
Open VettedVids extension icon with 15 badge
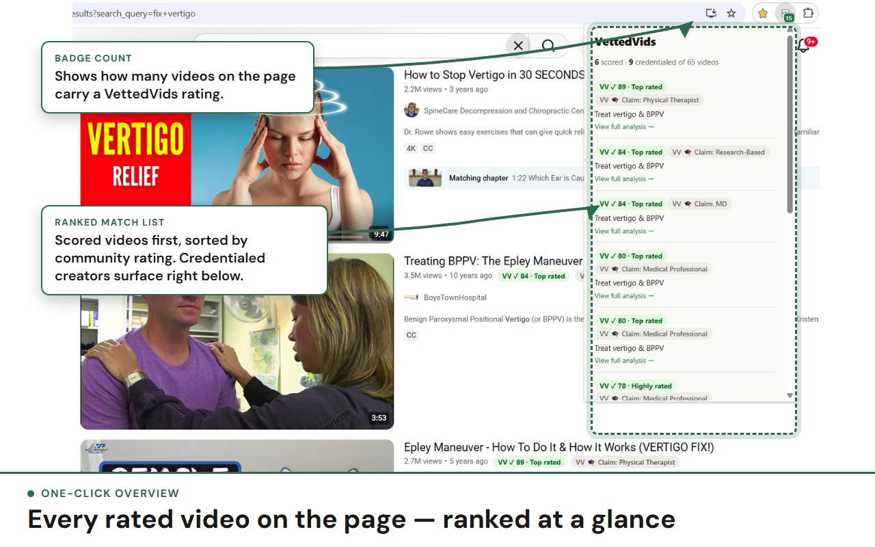coord(787,14)
